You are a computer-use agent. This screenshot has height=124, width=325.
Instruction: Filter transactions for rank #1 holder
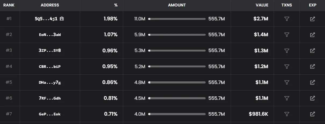(x=287, y=19)
